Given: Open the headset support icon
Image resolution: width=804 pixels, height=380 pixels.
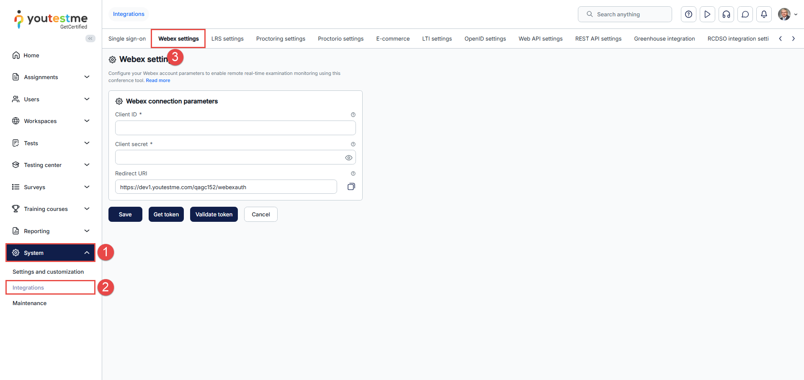Looking at the screenshot, I should point(726,14).
